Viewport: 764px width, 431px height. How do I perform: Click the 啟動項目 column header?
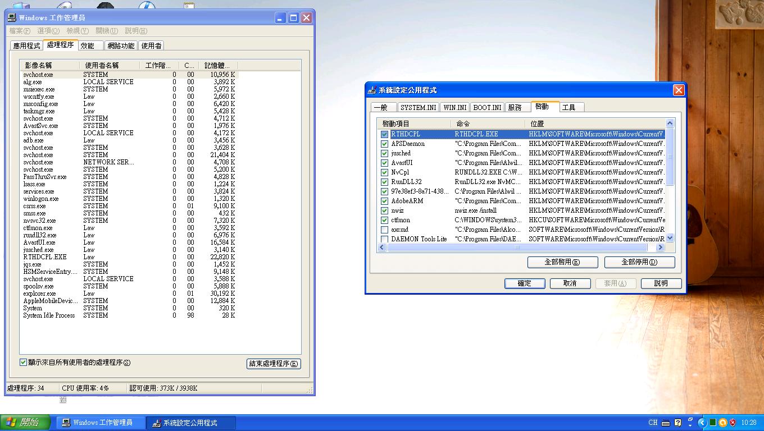click(415, 123)
